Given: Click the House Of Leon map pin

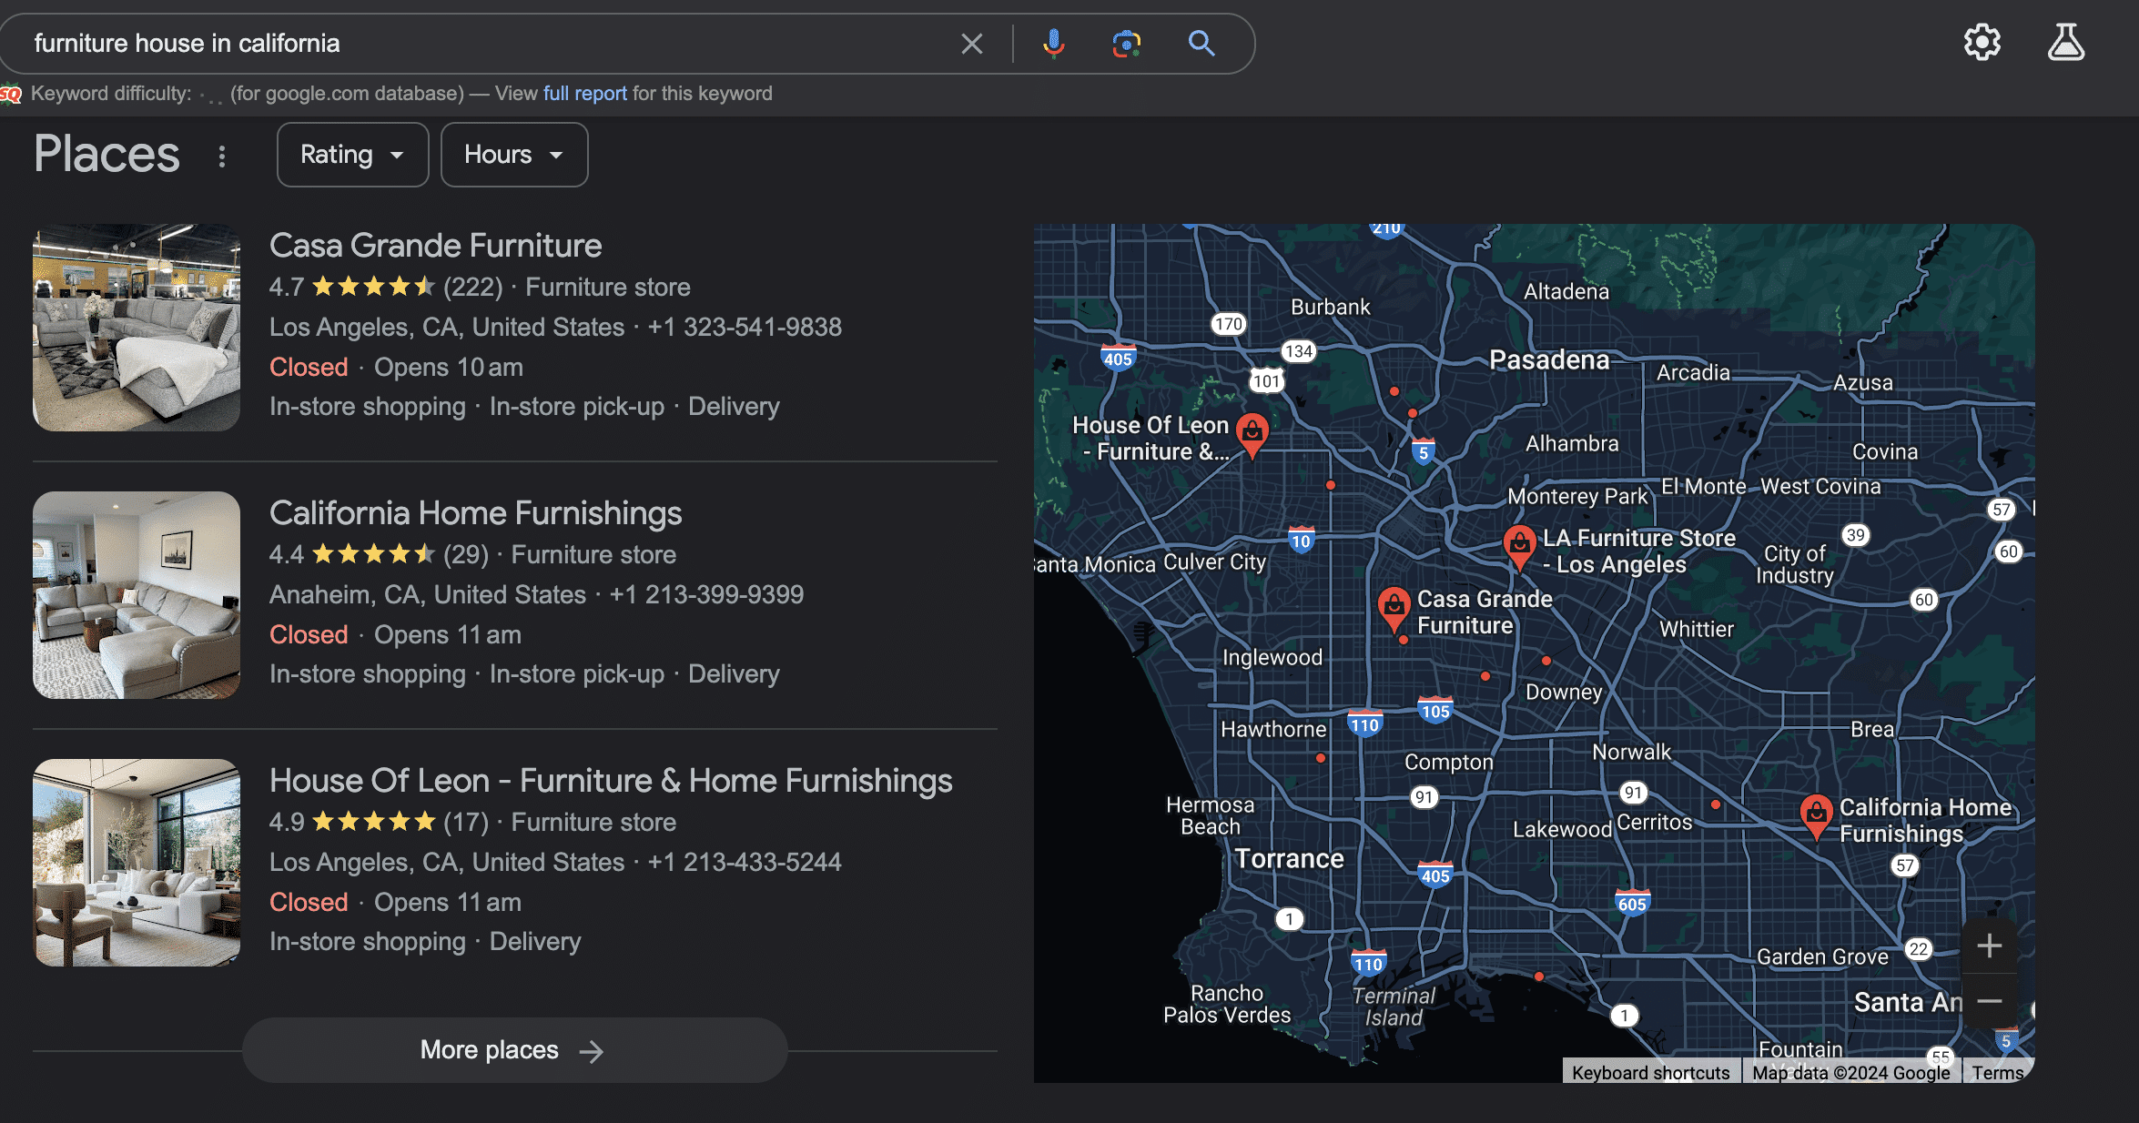Looking at the screenshot, I should coord(1252,435).
